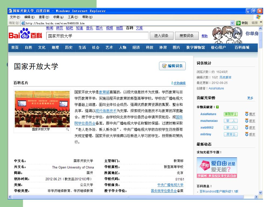This screenshot has width=276, height=207.
Task: Click the medal icon beside AsiaNature row
Action: [x=247, y=114]
